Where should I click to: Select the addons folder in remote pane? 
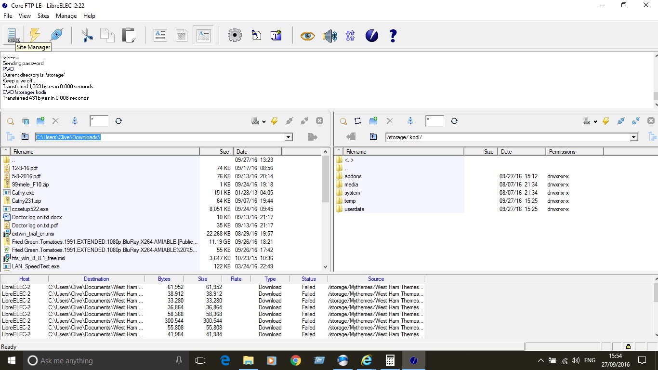pos(353,176)
